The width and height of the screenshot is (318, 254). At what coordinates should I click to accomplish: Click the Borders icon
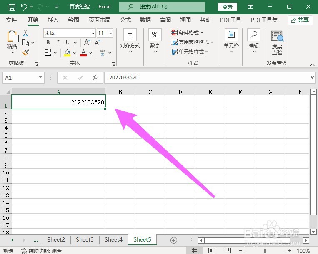click(x=48, y=52)
